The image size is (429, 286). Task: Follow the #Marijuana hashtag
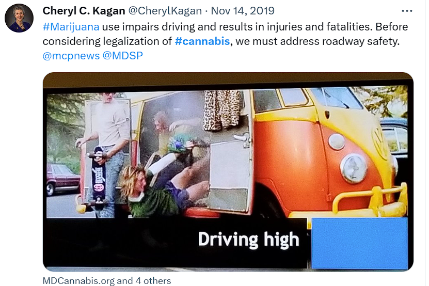[71, 27]
